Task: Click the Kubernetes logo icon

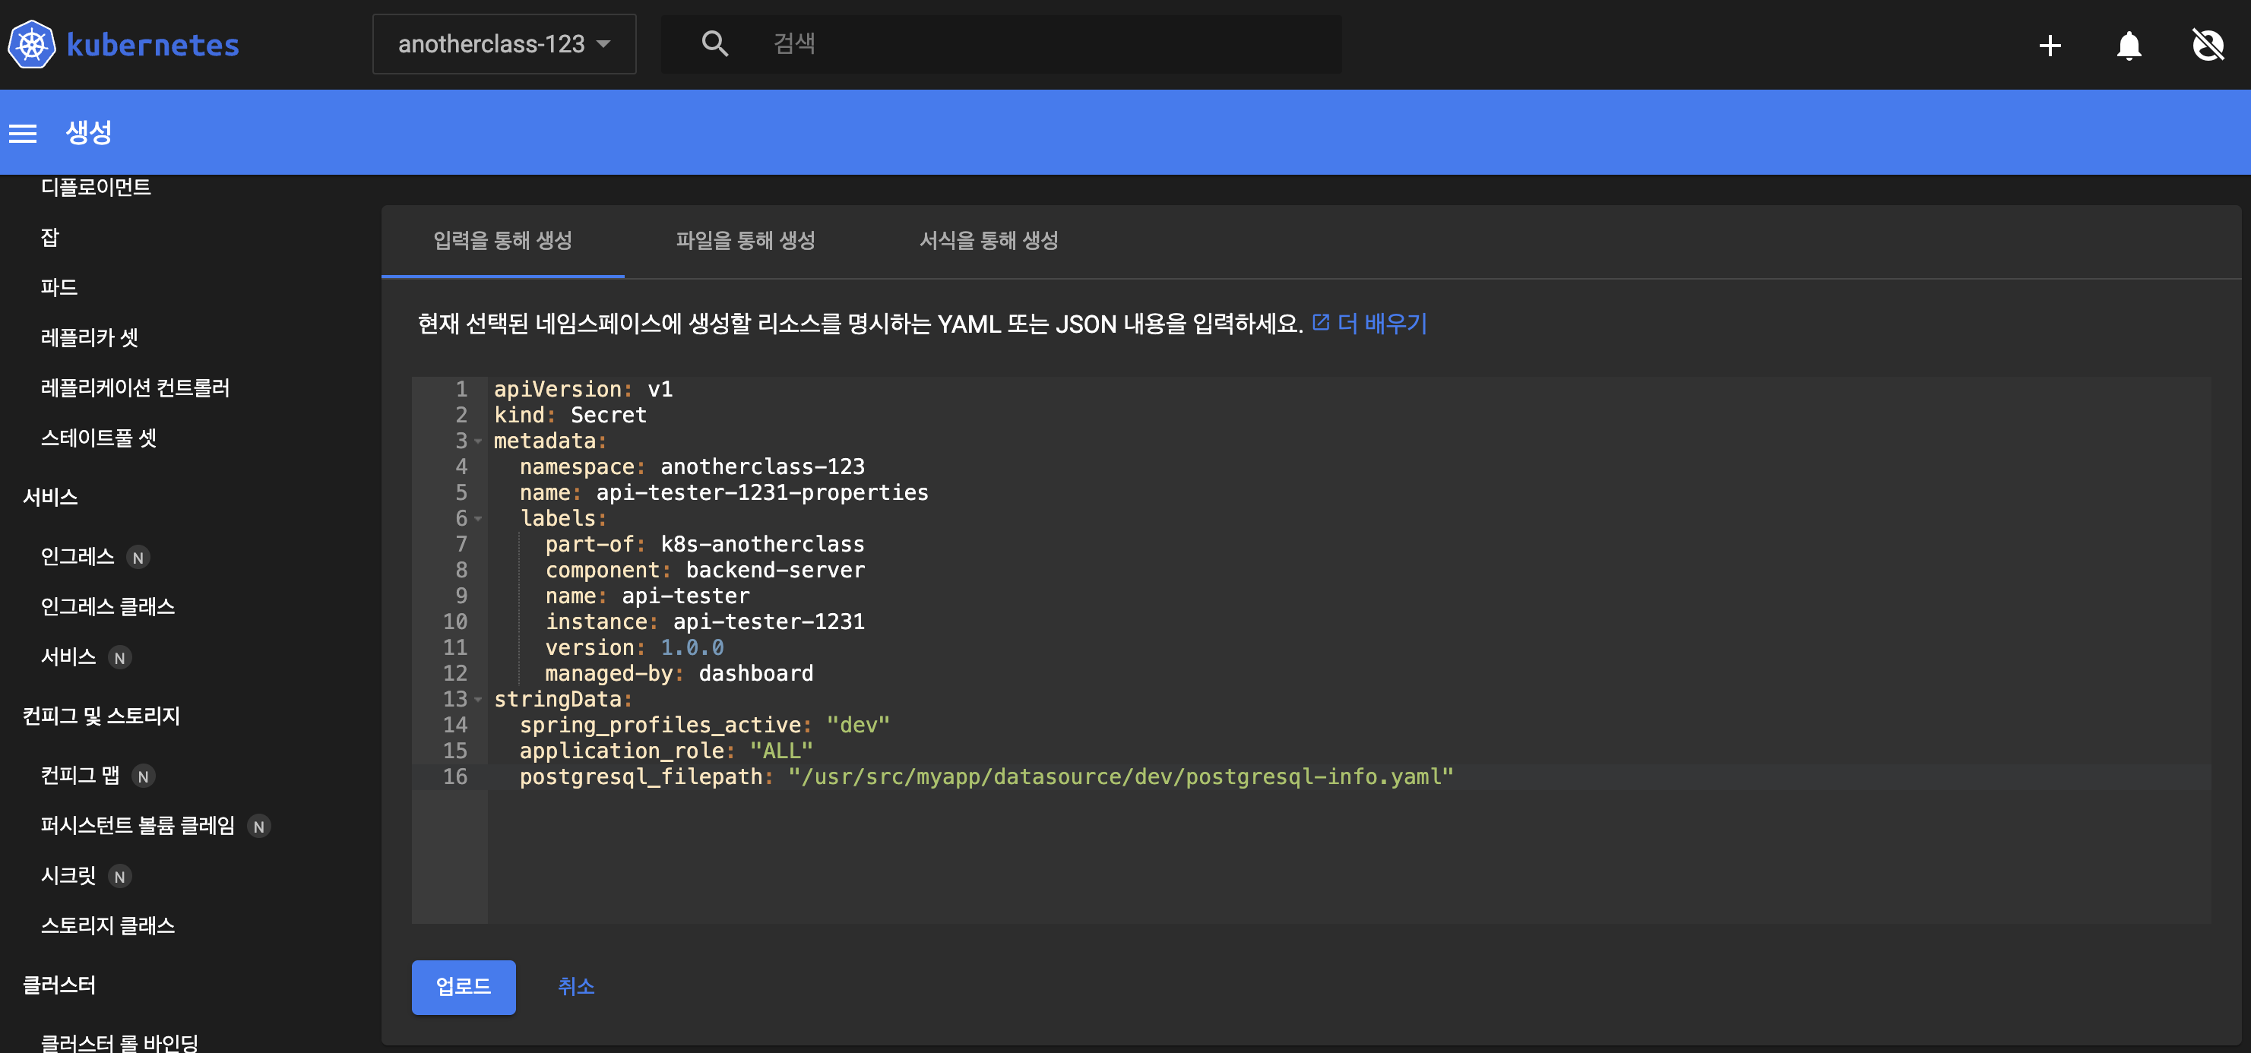Action: pyautogui.click(x=31, y=45)
